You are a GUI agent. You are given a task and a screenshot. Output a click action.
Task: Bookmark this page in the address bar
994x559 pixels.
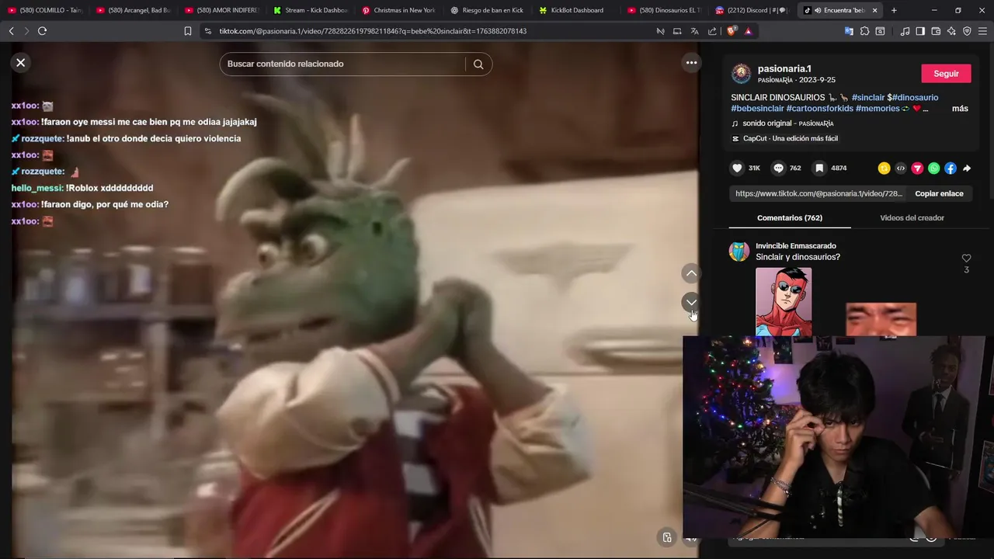187,31
